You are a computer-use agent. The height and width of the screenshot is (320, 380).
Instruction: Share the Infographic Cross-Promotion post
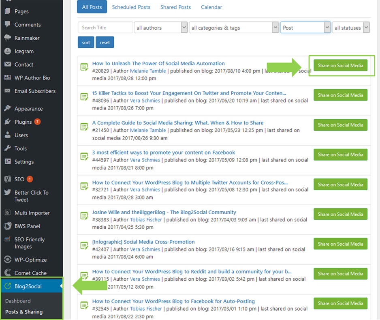340,244
